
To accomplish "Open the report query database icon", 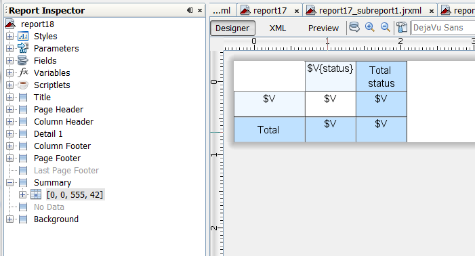I will (x=354, y=28).
